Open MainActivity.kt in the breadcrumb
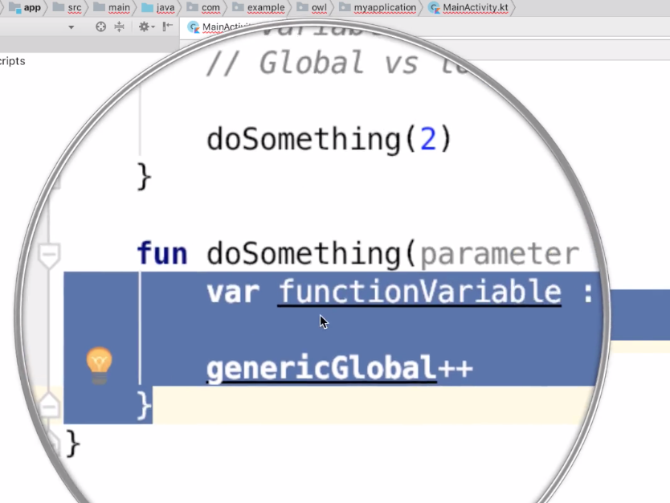The width and height of the screenshot is (670, 503). point(468,7)
